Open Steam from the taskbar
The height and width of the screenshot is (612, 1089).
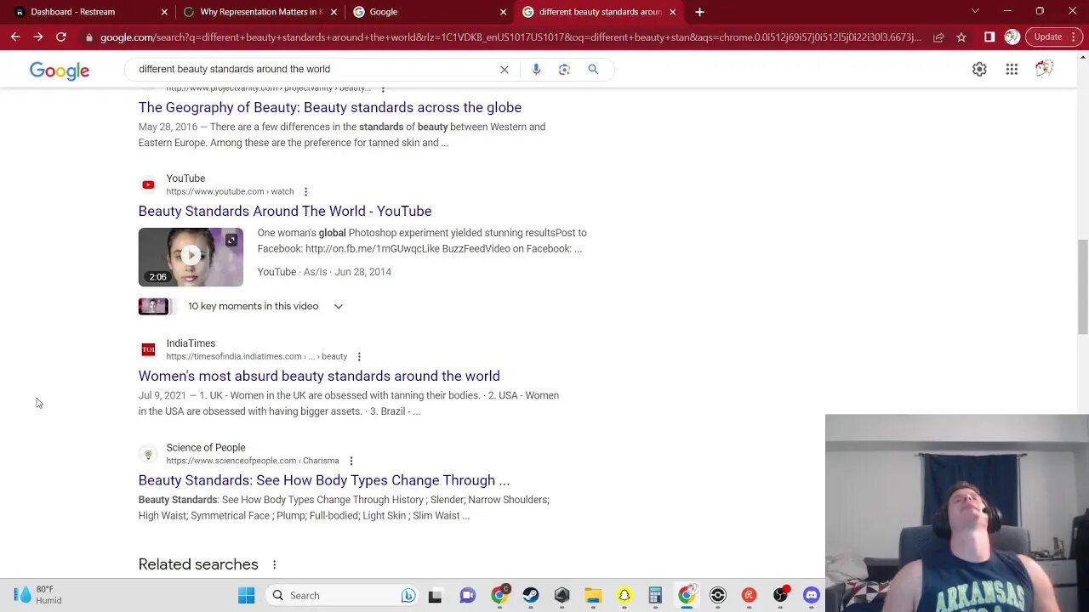(x=531, y=596)
